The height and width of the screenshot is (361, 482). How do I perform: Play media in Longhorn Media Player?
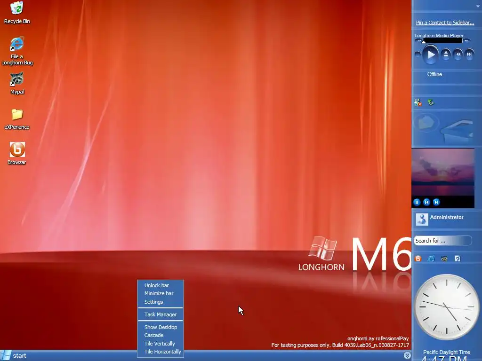(430, 55)
